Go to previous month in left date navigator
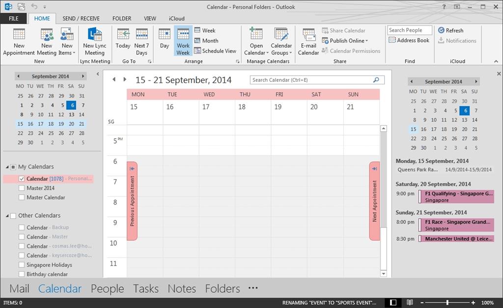Screen dimensions: 503x308 click(x=18, y=76)
